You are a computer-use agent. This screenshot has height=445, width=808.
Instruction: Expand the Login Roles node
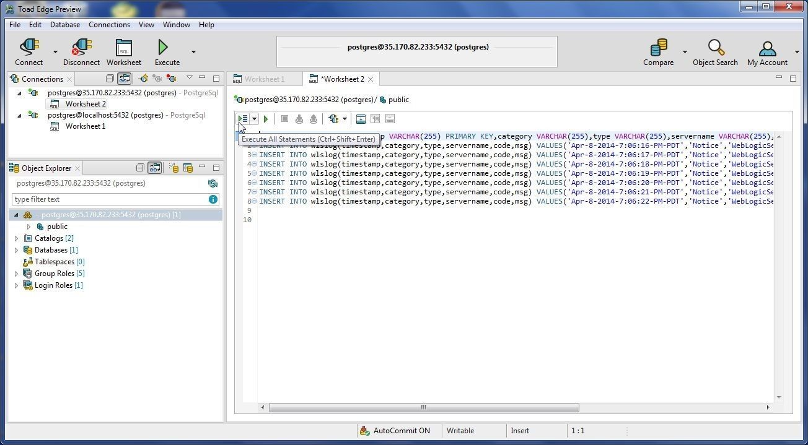point(17,285)
